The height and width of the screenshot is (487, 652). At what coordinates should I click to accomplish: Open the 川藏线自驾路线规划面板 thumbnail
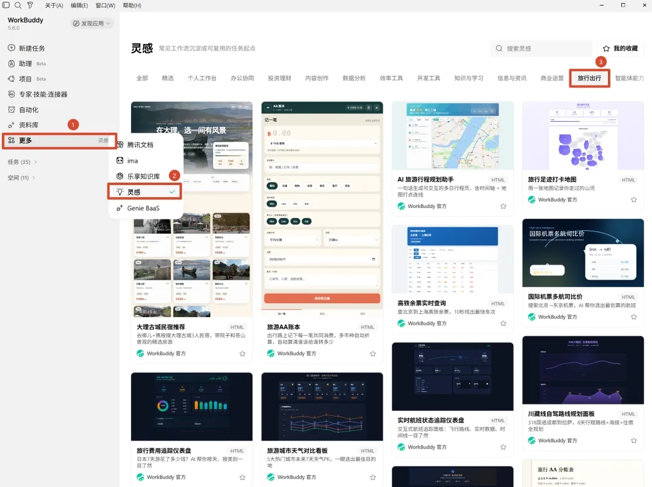583,370
